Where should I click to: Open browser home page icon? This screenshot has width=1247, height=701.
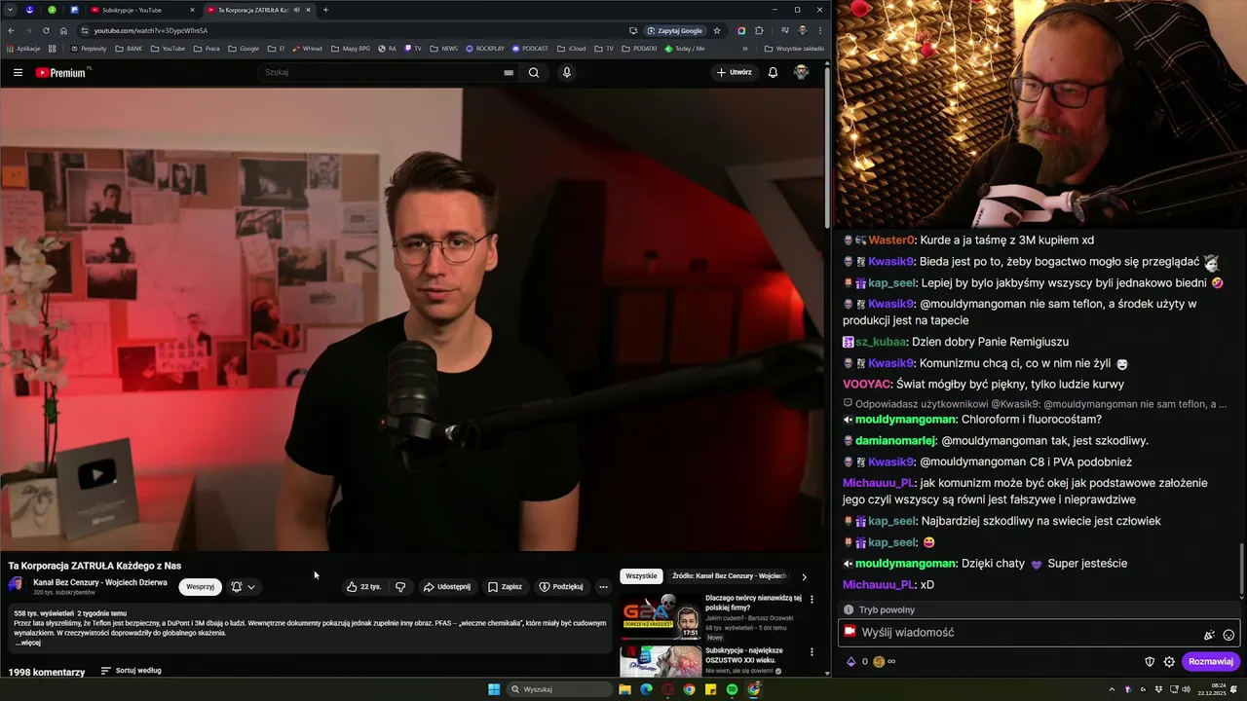[x=63, y=30]
